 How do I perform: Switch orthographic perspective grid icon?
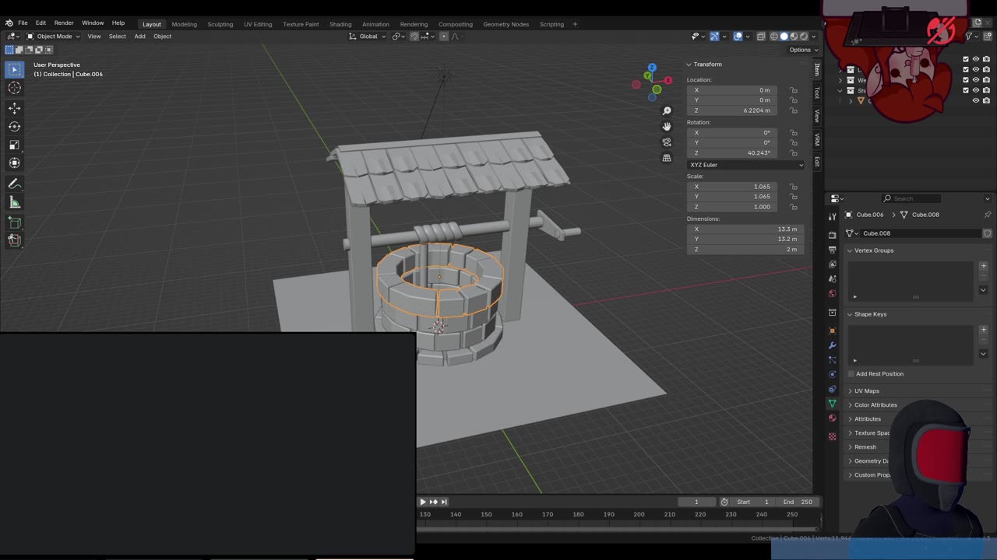(667, 158)
